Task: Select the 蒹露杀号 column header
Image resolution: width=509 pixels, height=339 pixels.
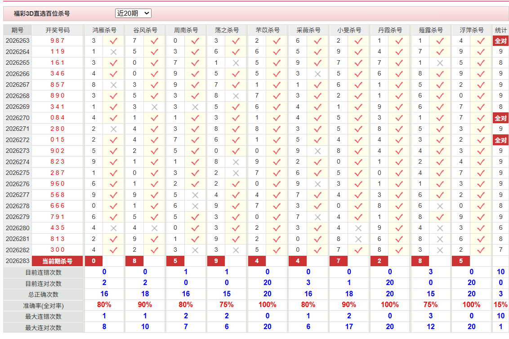Action: point(431,30)
